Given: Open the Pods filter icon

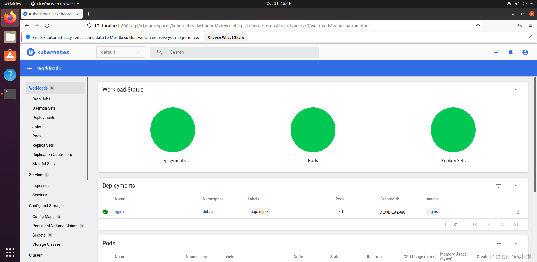Looking at the screenshot, I should pyautogui.click(x=499, y=244).
